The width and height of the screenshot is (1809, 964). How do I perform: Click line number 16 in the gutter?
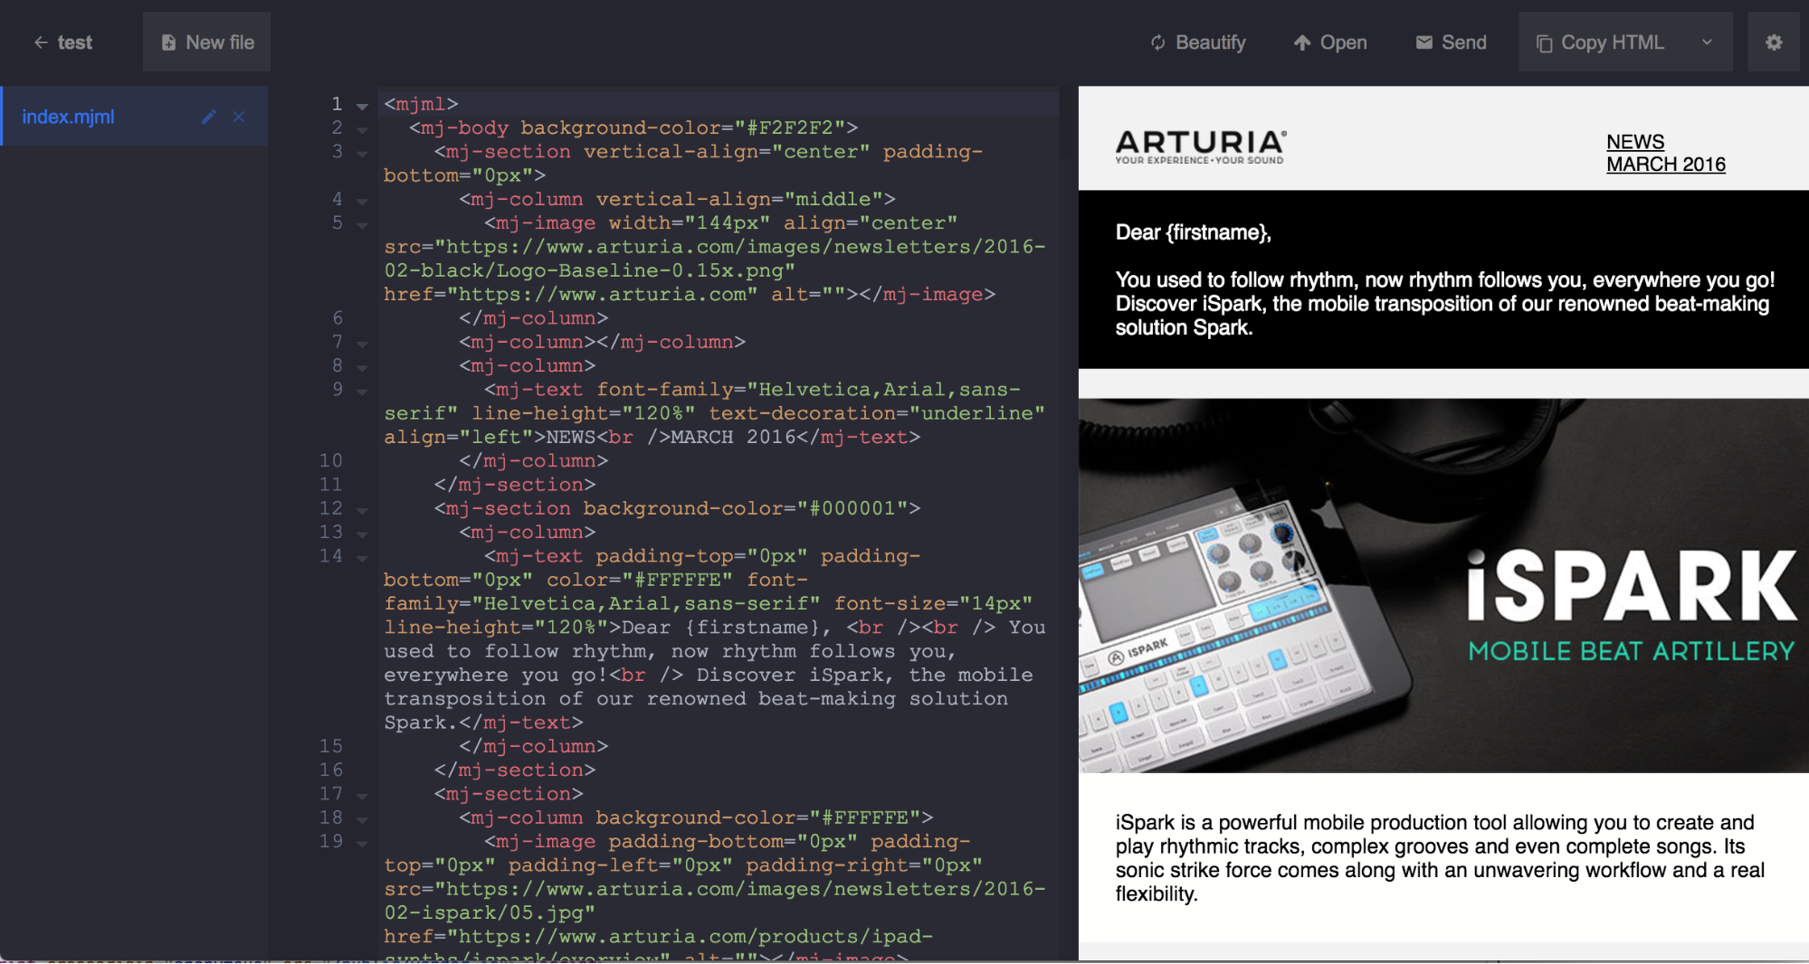tap(330, 770)
